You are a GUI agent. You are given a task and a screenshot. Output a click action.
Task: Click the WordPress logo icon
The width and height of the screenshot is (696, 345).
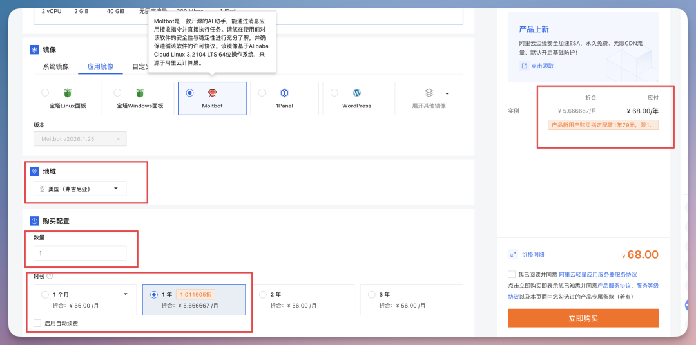pos(357,93)
